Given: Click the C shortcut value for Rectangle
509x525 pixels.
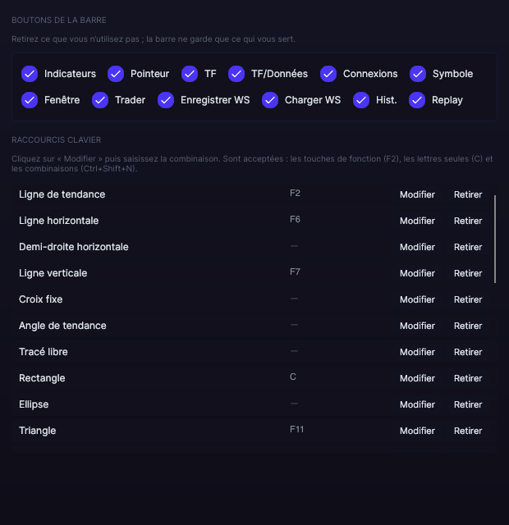Looking at the screenshot, I should click(293, 377).
